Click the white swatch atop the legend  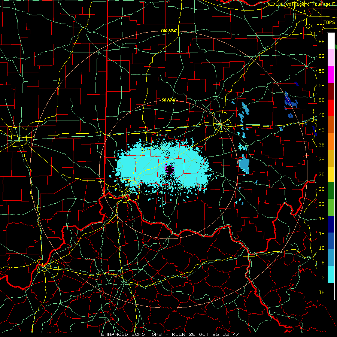click(x=331, y=41)
